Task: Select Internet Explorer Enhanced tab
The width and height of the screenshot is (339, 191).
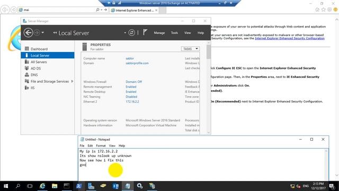Action: click(134, 10)
